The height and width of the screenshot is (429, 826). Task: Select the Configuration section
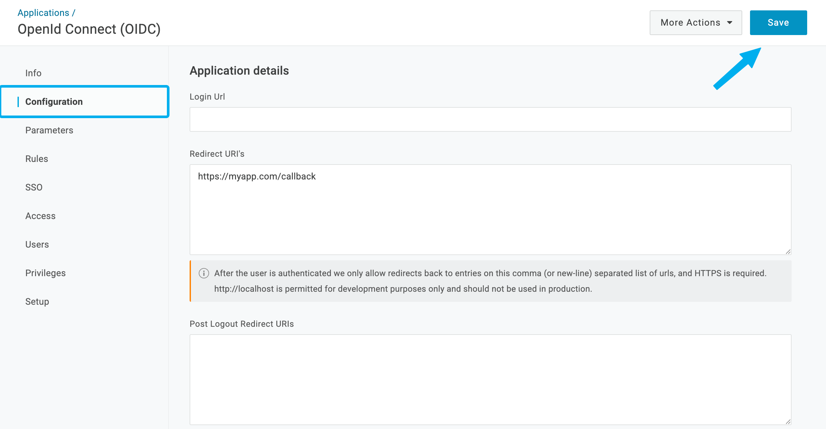tap(54, 102)
